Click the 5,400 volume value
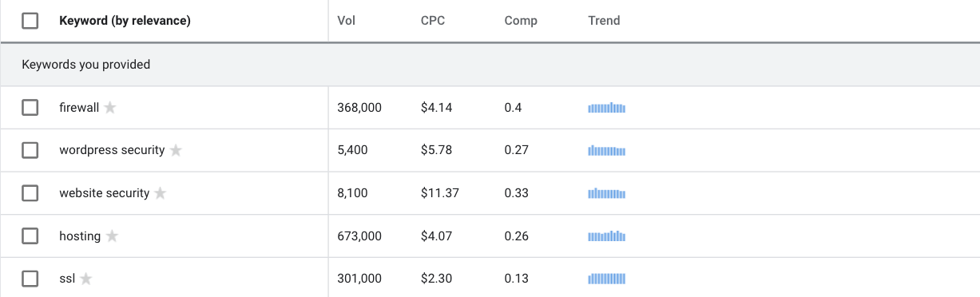The width and height of the screenshot is (980, 297). [353, 150]
